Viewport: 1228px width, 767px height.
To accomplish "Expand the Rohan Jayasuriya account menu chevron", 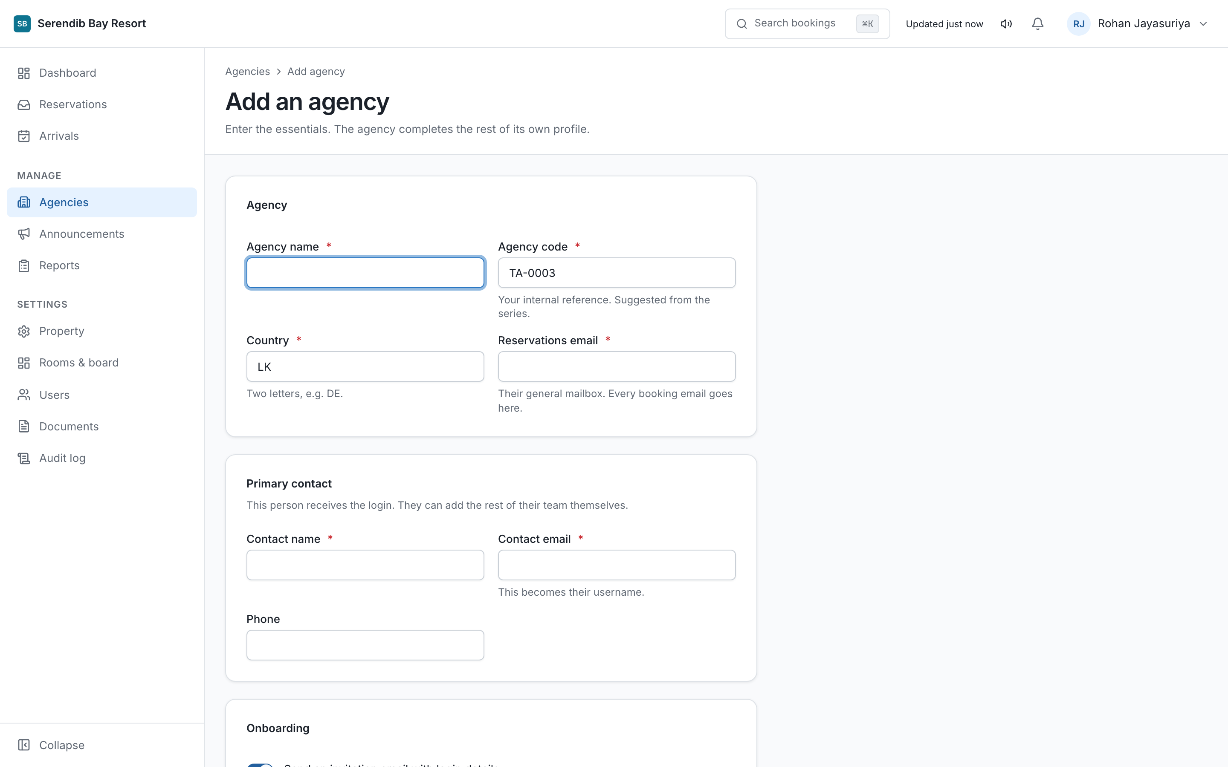I will [1203, 24].
